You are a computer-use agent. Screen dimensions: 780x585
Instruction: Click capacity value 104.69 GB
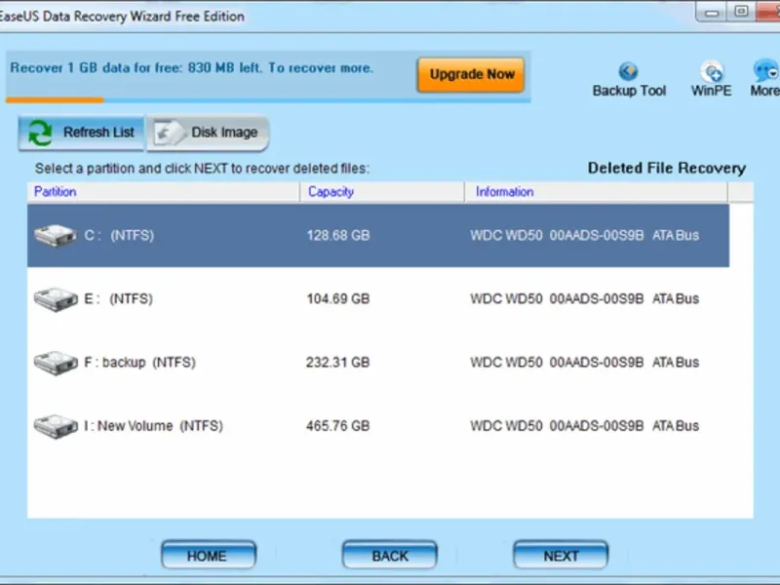pyautogui.click(x=338, y=299)
